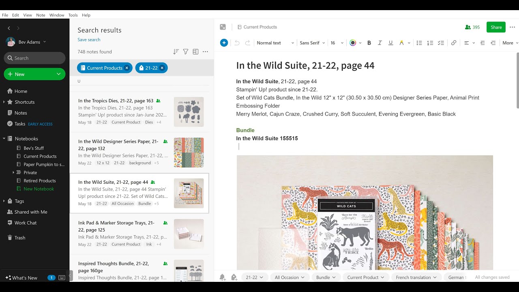Outdent the text
Image resolution: width=519 pixels, height=292 pixels.
pyautogui.click(x=493, y=43)
